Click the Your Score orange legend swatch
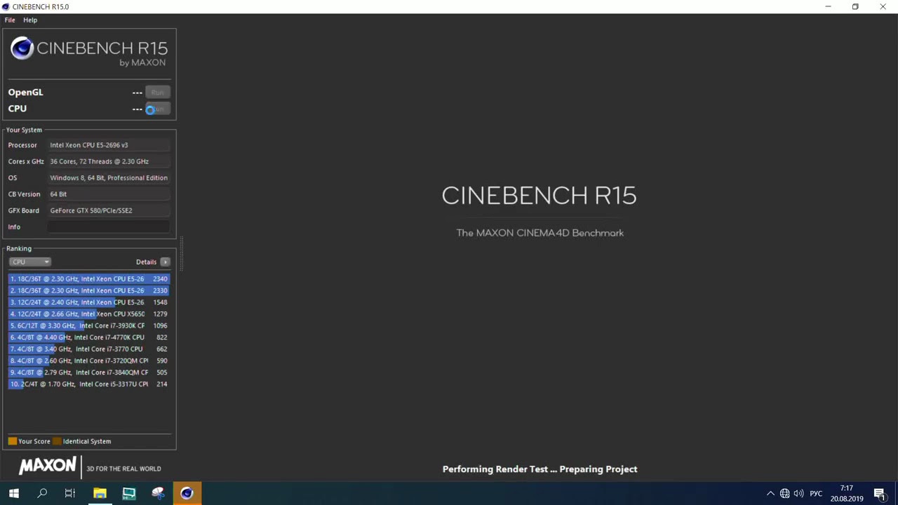The image size is (898, 505). (12, 441)
